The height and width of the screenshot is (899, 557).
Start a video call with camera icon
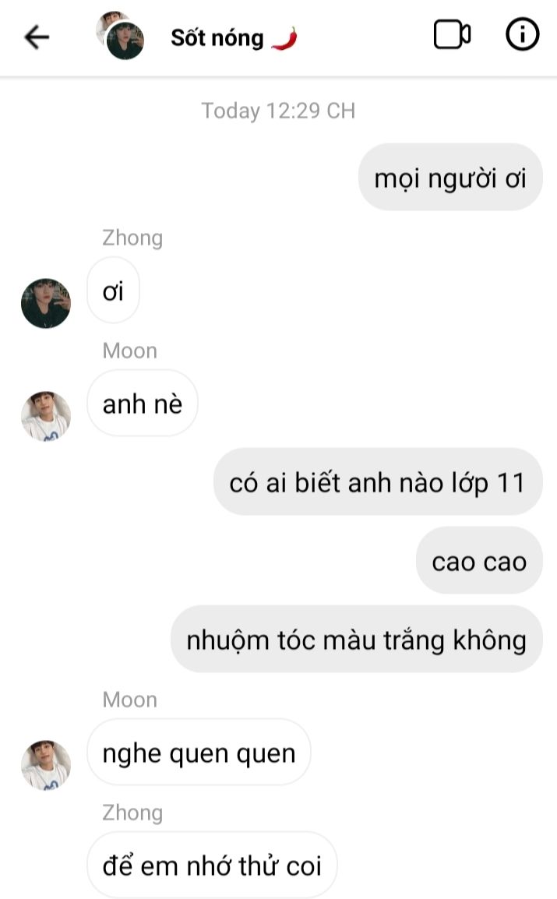click(x=452, y=35)
